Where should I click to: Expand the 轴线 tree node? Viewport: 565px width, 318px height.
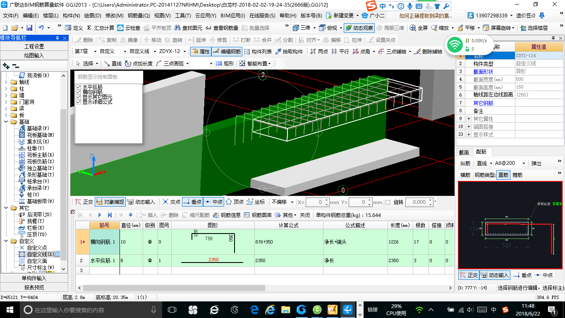[6, 82]
